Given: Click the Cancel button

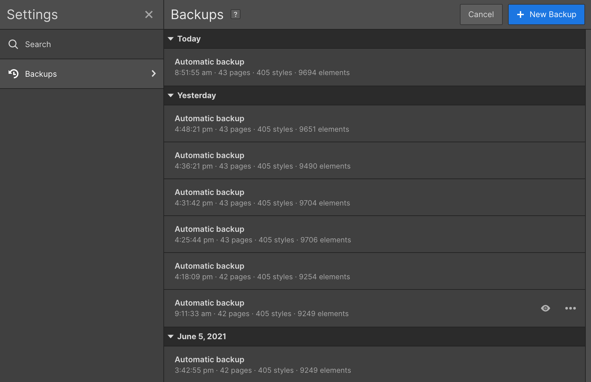Looking at the screenshot, I should coord(481,14).
